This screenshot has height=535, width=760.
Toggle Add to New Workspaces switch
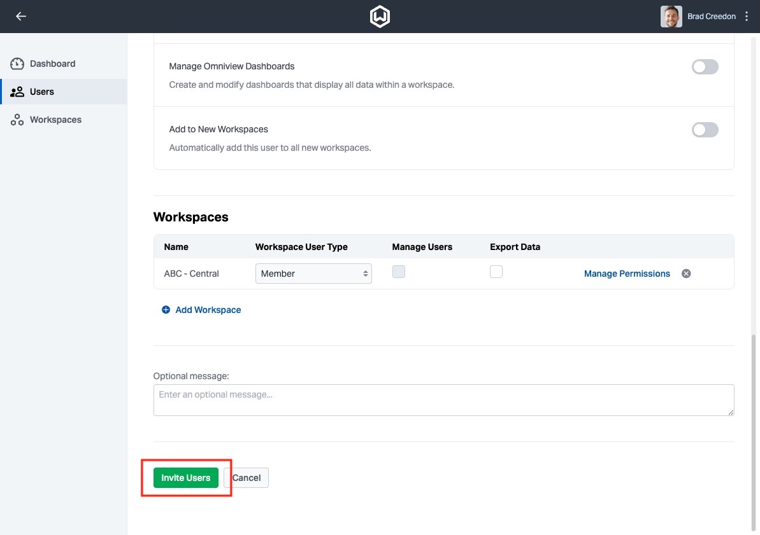[705, 130]
